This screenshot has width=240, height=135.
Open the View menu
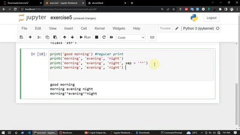52,28
